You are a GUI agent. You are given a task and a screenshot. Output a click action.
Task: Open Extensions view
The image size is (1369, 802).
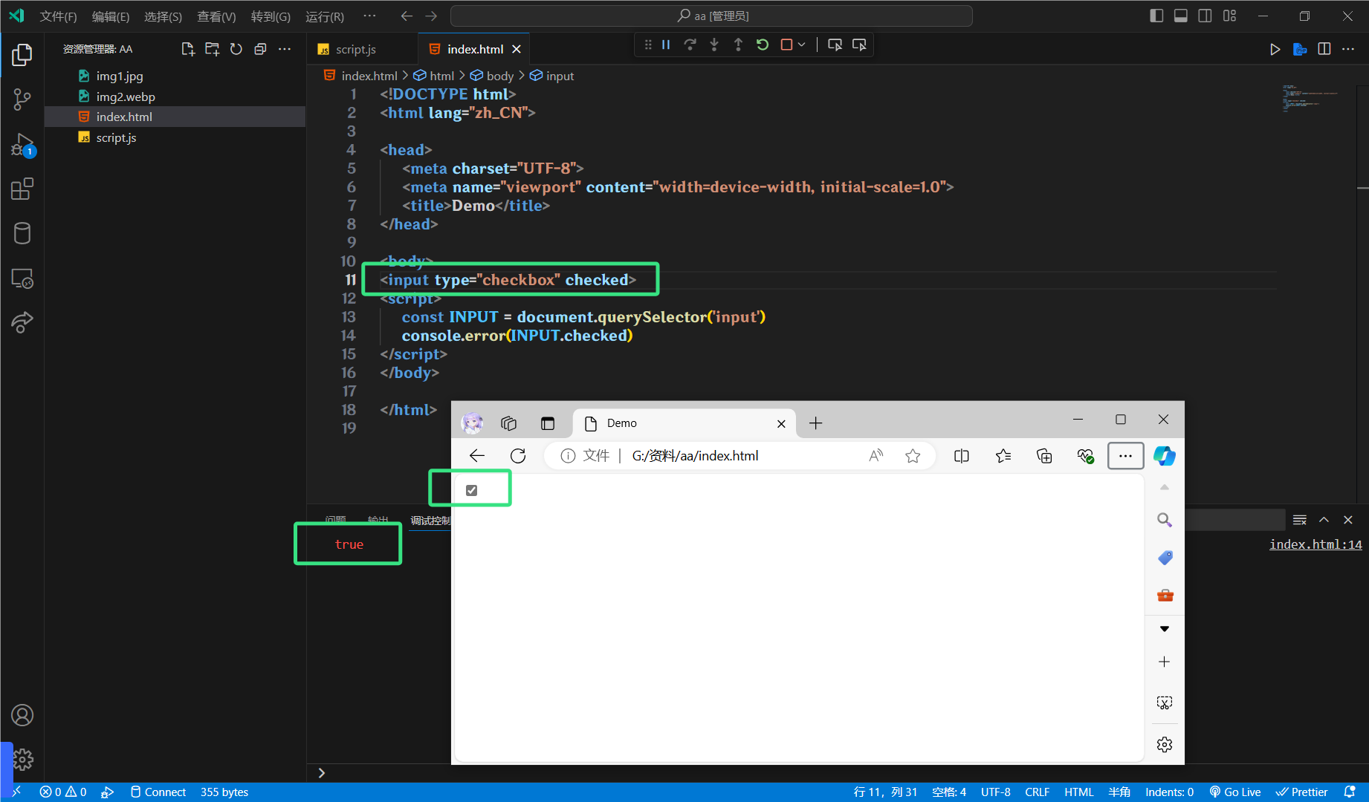click(22, 189)
